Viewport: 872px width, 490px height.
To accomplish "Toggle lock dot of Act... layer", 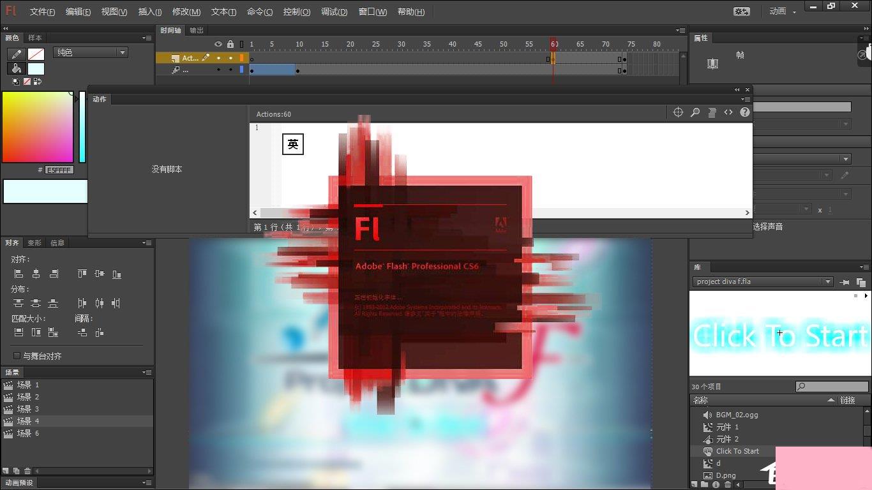I will 230,58.
